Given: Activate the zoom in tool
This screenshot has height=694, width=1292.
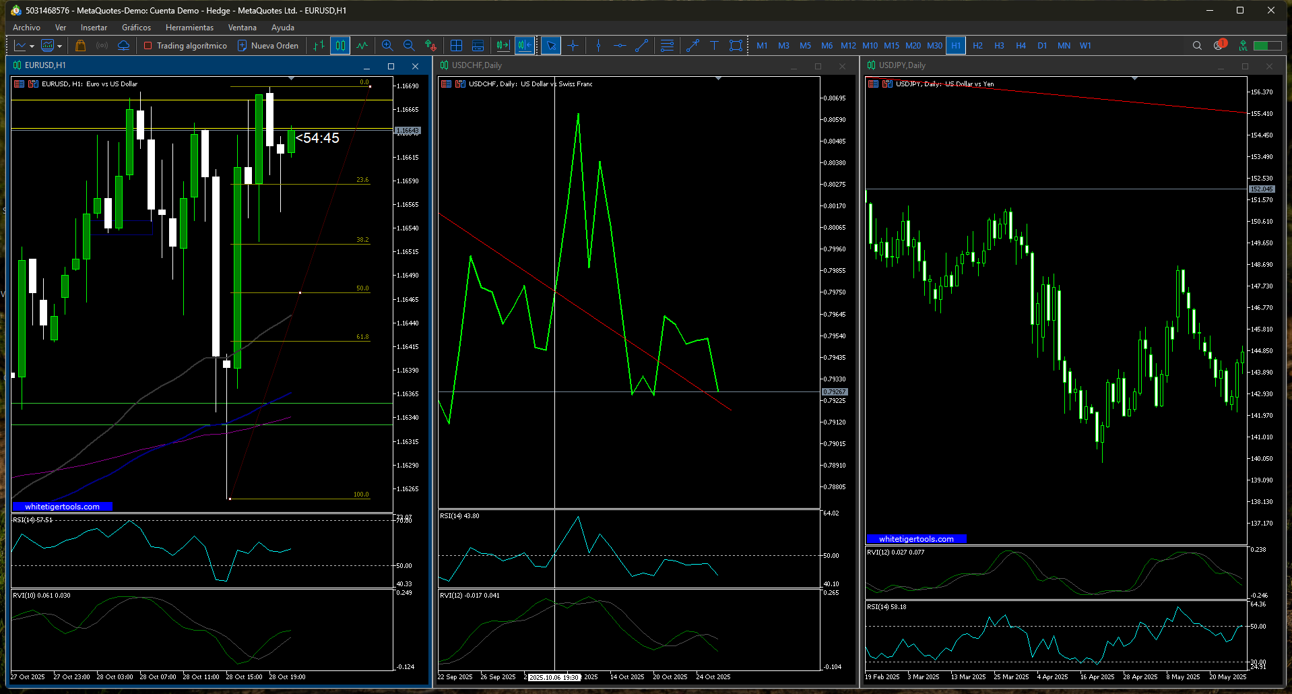Looking at the screenshot, I should pos(388,45).
